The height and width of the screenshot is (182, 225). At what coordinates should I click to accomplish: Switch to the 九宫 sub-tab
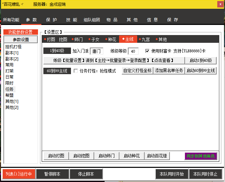(x=144, y=39)
